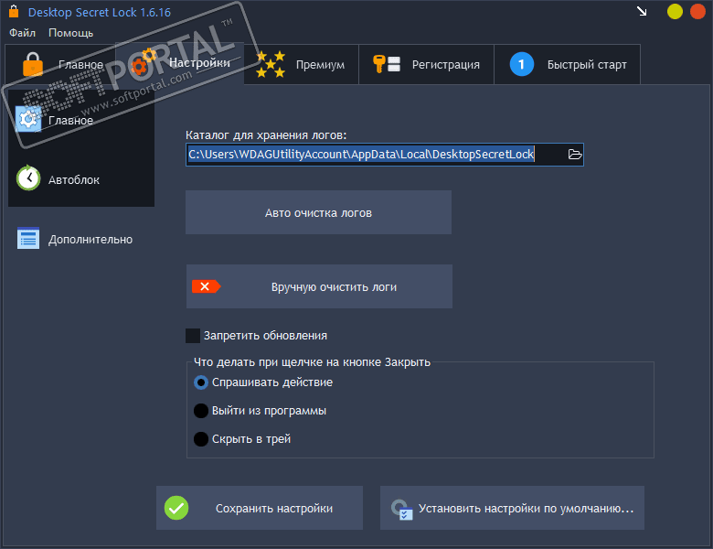Click the yellow minimize circle button
This screenshot has width=713, height=549.
pyautogui.click(x=675, y=11)
